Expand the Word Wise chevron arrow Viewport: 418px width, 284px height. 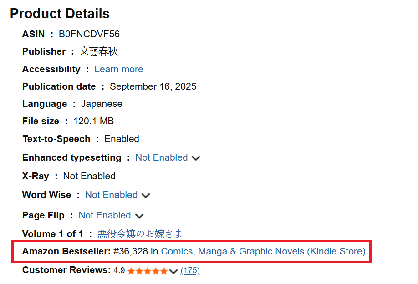[x=146, y=196]
